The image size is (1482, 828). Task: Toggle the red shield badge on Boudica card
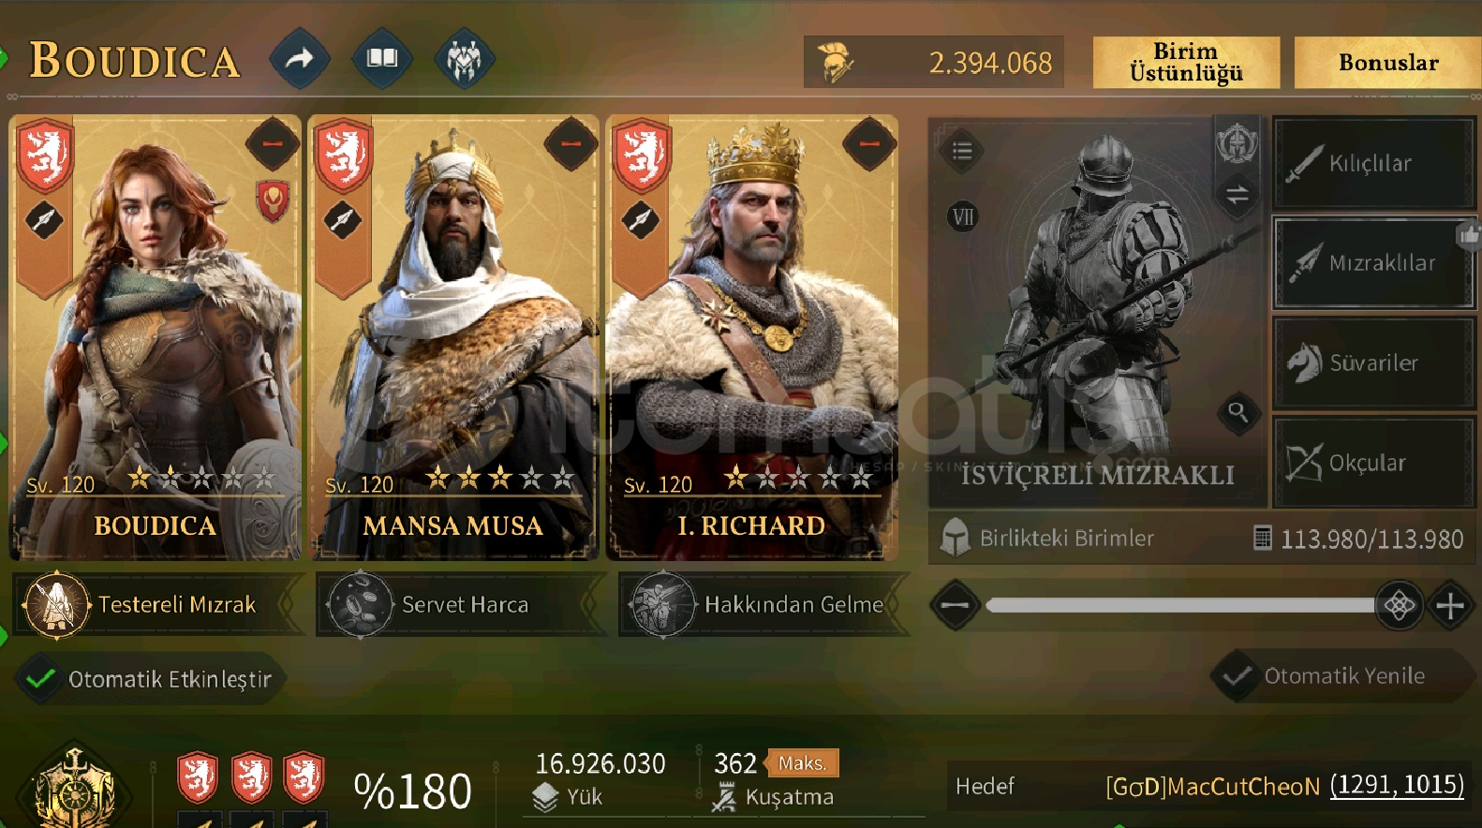coord(273,200)
